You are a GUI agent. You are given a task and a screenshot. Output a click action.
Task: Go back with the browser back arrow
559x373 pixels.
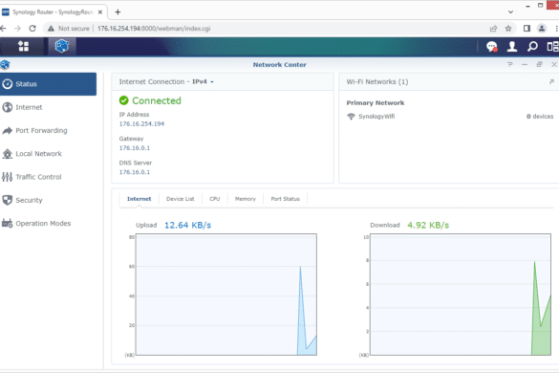[x=3, y=28]
